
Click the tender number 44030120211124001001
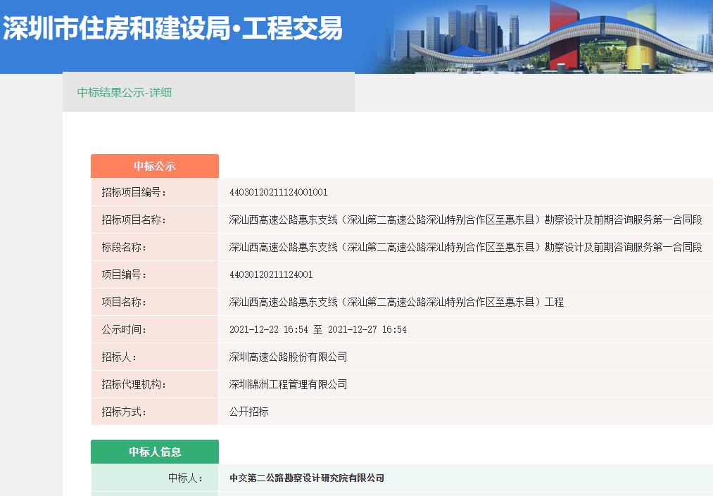tap(279, 192)
